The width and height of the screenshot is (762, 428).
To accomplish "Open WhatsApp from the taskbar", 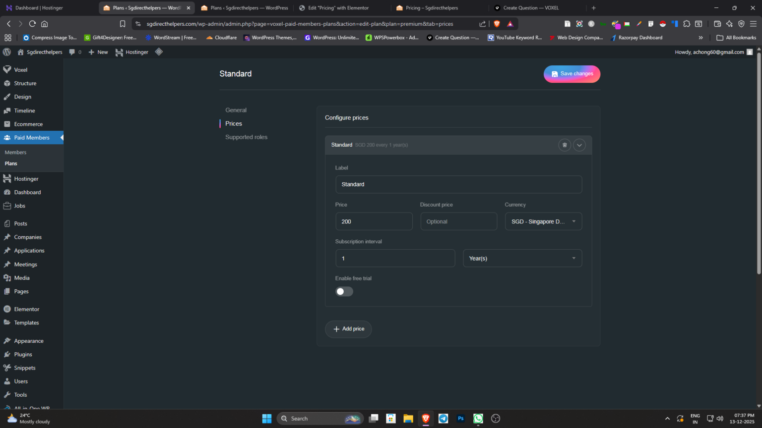I will (478, 419).
